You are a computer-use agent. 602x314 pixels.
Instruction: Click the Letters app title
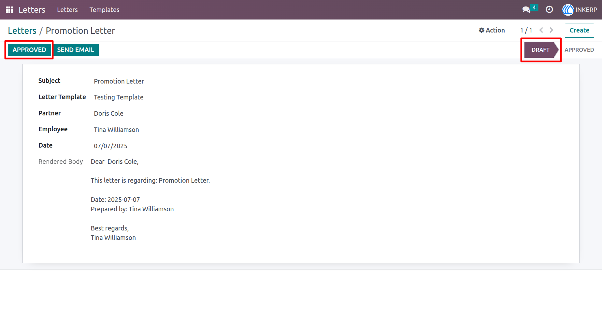pyautogui.click(x=32, y=10)
